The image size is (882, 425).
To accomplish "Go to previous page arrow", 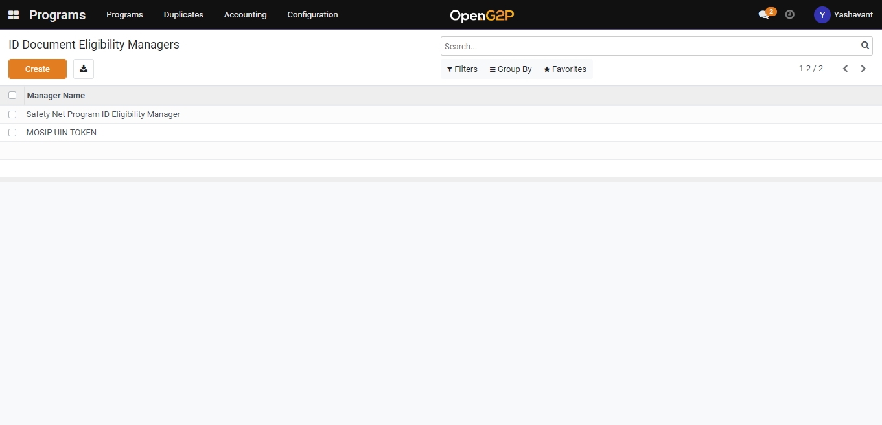I will (x=845, y=69).
